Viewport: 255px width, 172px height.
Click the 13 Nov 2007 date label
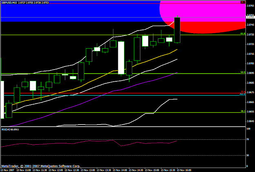point(7,170)
